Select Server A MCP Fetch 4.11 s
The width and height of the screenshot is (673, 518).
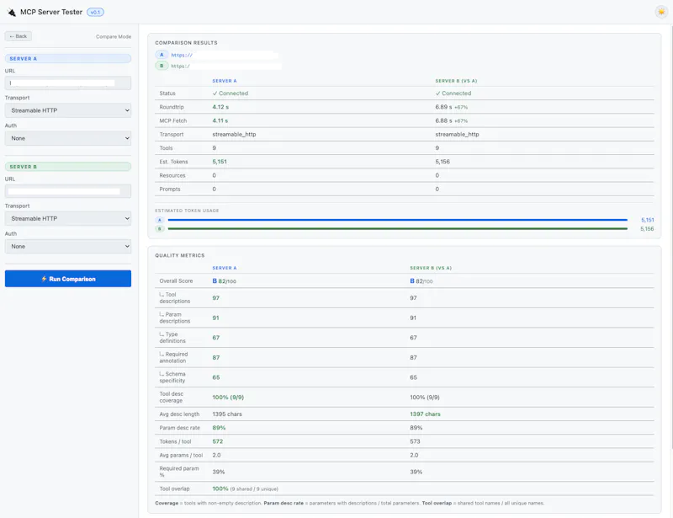[220, 120]
